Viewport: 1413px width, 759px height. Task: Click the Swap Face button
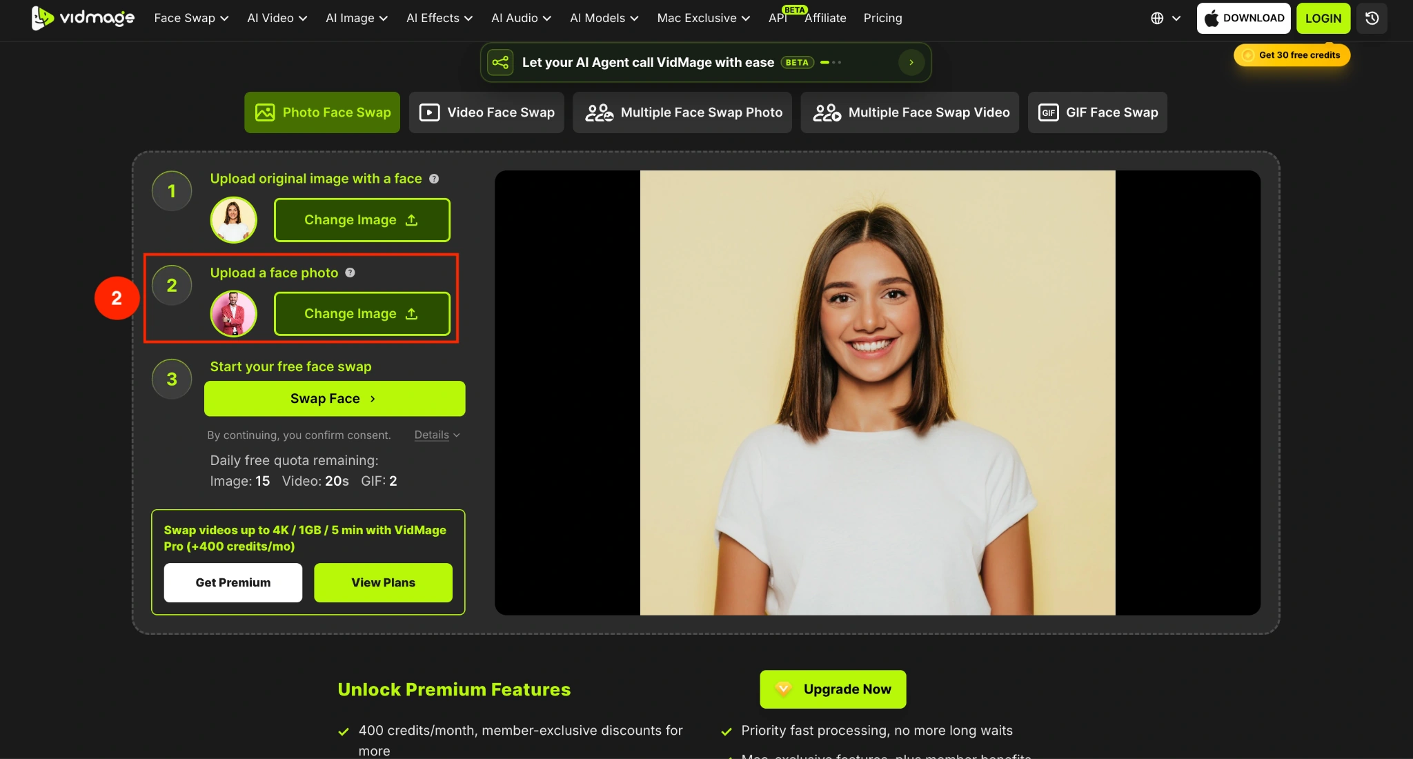pyautogui.click(x=335, y=399)
